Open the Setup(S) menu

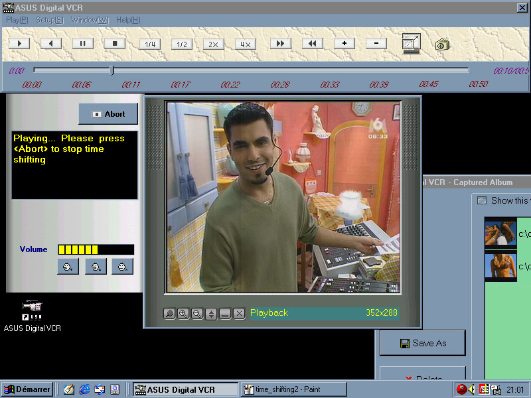click(x=50, y=20)
